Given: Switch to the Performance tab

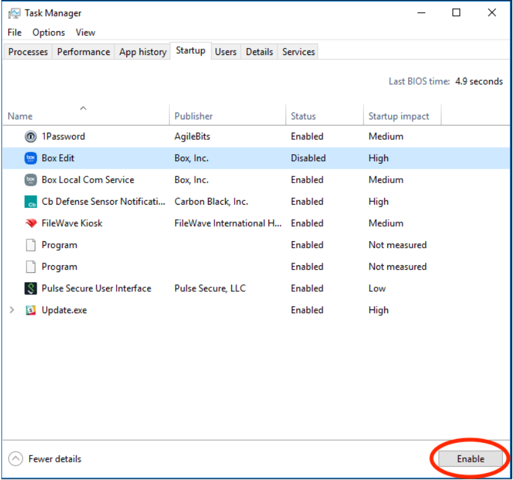Looking at the screenshot, I should (83, 52).
